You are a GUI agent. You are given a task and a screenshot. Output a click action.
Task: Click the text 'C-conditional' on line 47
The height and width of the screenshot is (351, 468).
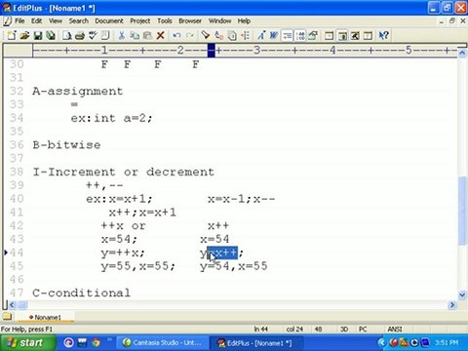pos(81,292)
